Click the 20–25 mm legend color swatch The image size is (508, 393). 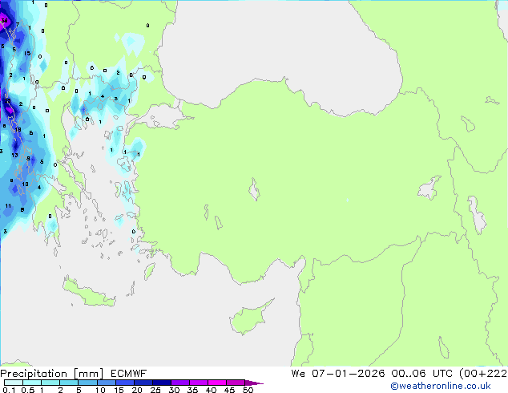(x=143, y=383)
